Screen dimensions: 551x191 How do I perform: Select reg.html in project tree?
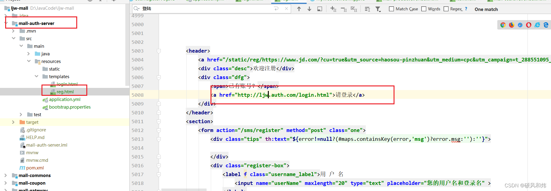click(x=65, y=92)
